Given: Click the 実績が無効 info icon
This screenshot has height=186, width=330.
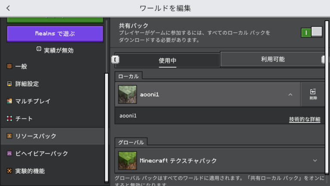Looking at the screenshot, I should (39, 50).
